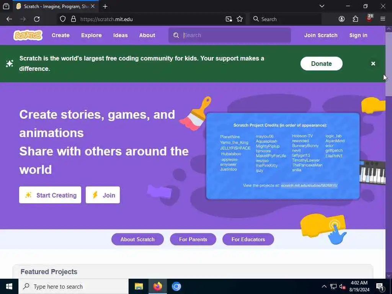Viewport: 392px width, 294px height.
Task: Show hidden system tray icons
Action: (x=324, y=286)
